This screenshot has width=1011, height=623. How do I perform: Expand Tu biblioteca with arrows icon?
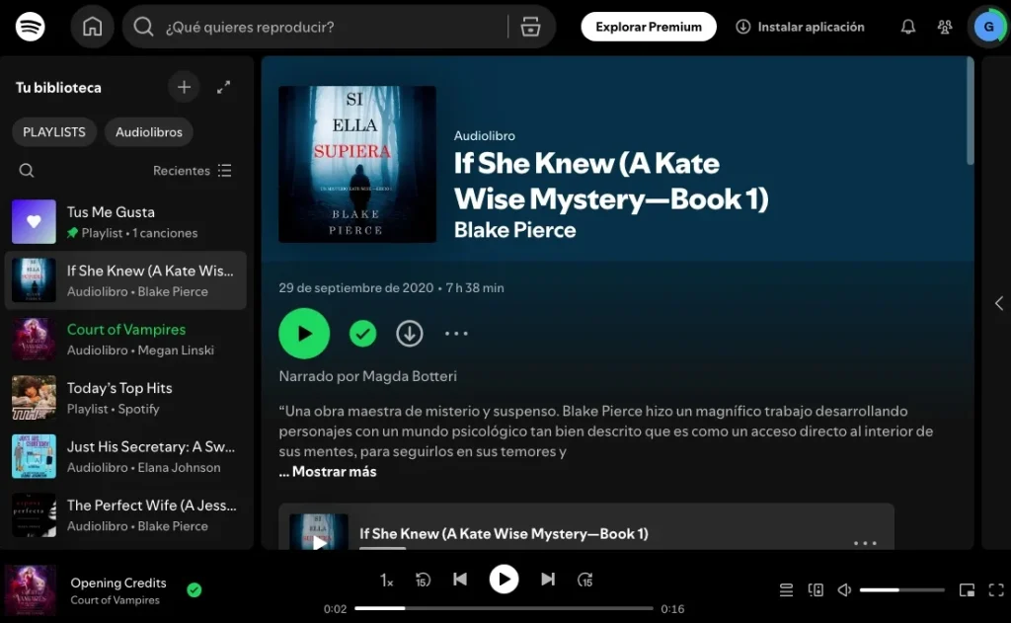coord(224,87)
